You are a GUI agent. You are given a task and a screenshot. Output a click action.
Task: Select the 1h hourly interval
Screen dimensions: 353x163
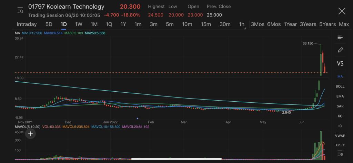[241, 24]
